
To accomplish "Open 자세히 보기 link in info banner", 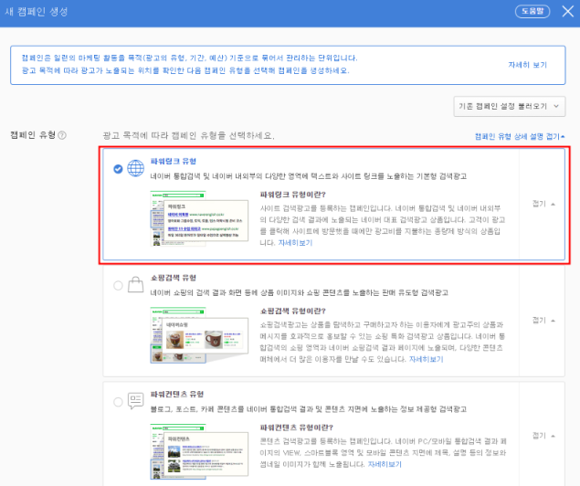I will [527, 65].
